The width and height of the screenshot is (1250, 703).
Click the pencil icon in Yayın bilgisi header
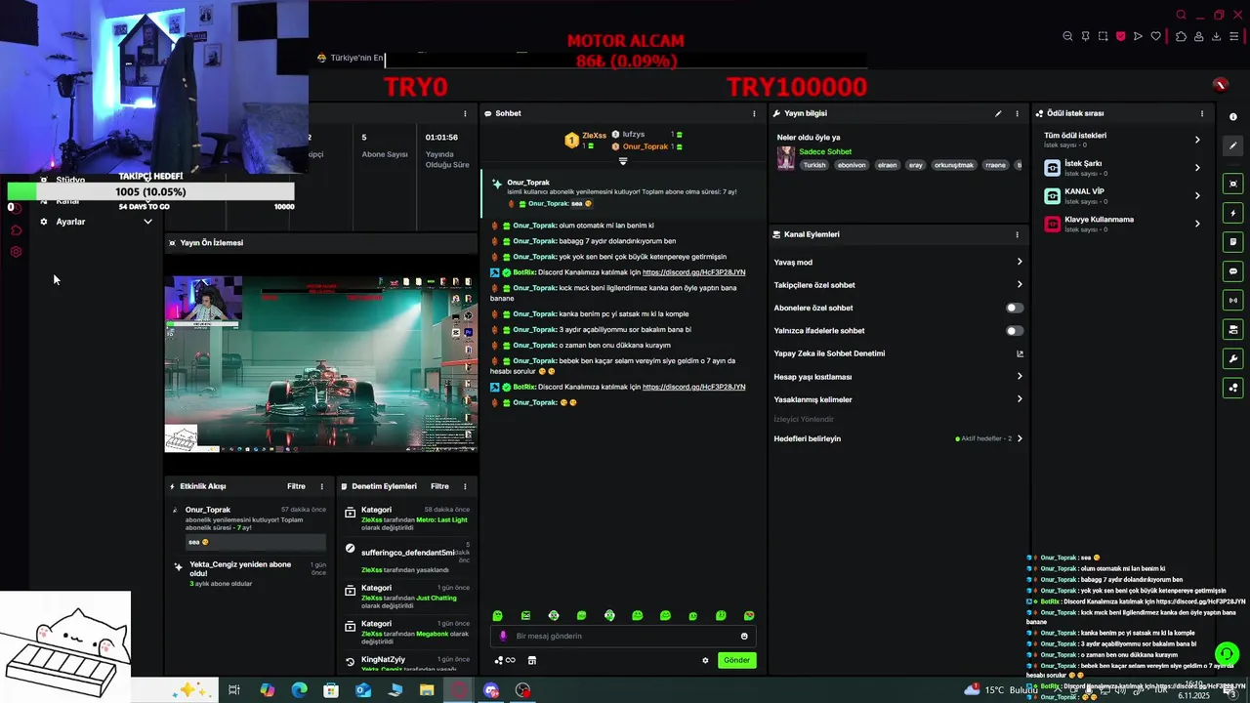coord(998,113)
